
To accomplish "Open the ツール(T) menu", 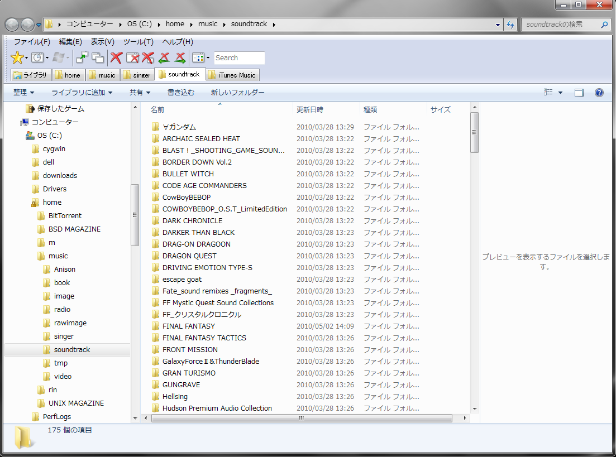I will [139, 42].
